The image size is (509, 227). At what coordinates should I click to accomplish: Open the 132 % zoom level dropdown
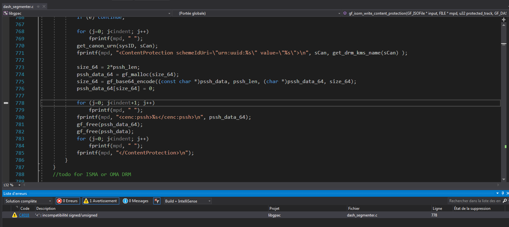(12, 185)
